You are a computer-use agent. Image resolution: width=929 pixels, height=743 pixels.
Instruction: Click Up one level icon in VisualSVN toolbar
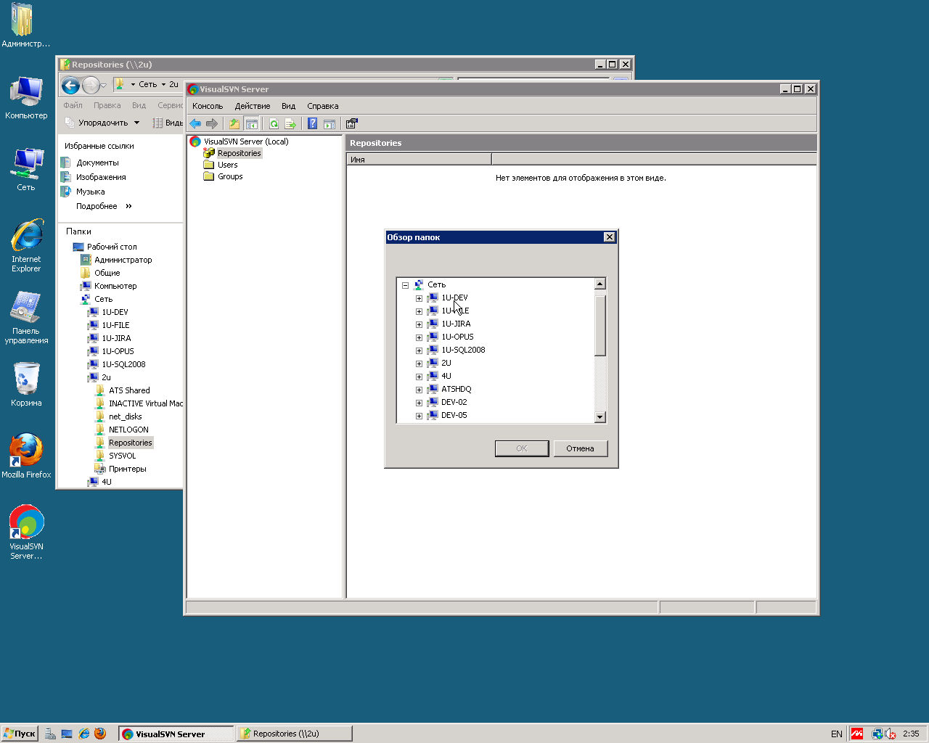234,123
